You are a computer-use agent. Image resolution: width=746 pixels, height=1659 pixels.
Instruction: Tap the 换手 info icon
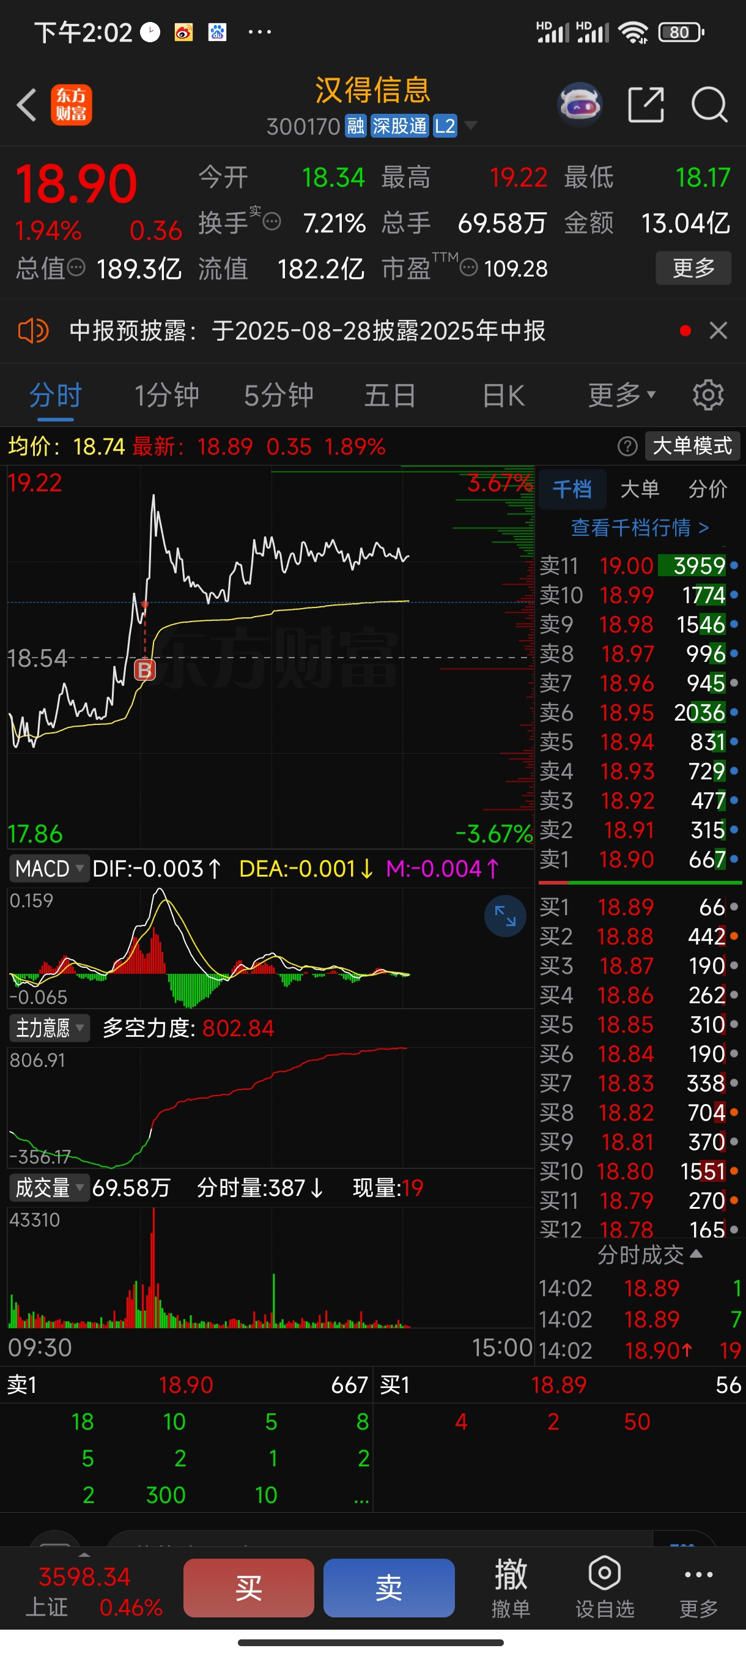272,222
